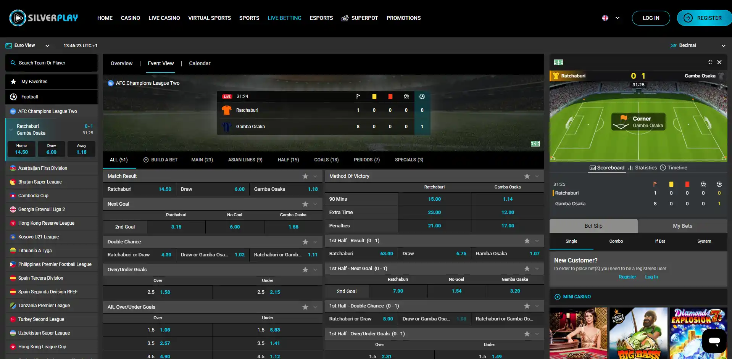732x359 pixels.
Task: Open the Decimal odds format dropdown
Action: point(723,46)
